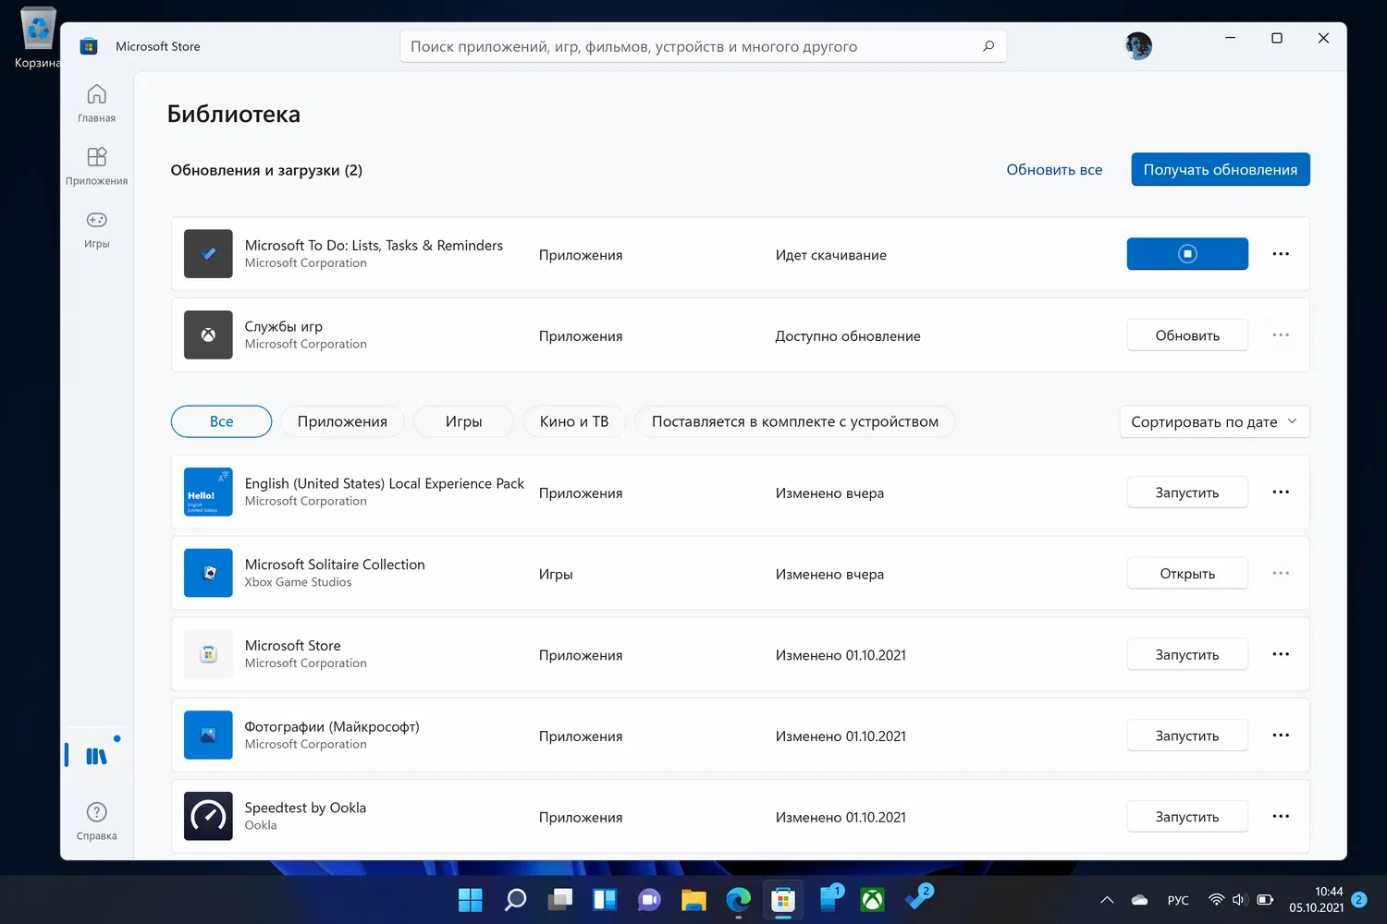
Task: Click the Microsoft To Do app icon
Action: point(208,254)
